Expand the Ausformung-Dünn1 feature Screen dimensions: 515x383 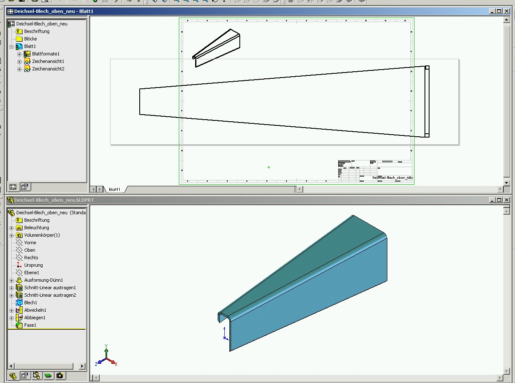(x=11, y=280)
